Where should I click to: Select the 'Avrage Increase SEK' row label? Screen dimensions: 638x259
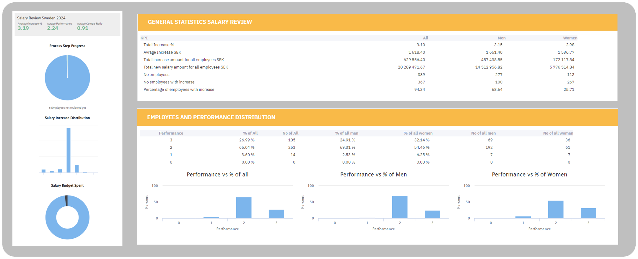pos(162,52)
